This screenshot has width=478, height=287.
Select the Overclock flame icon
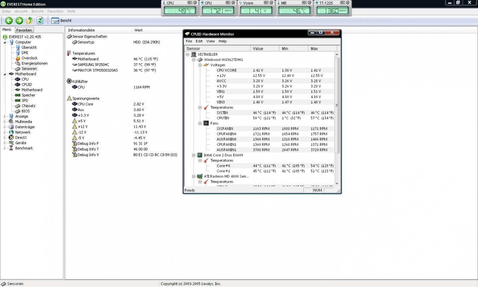pos(18,58)
